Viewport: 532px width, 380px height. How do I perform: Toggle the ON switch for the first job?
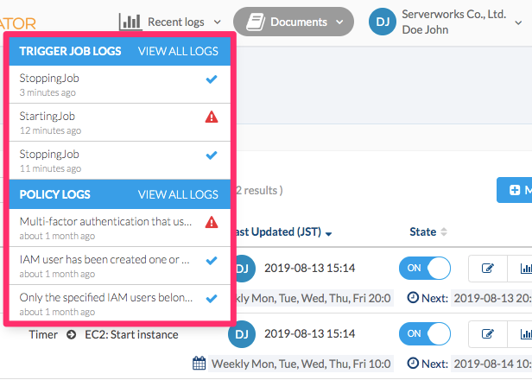coord(425,268)
